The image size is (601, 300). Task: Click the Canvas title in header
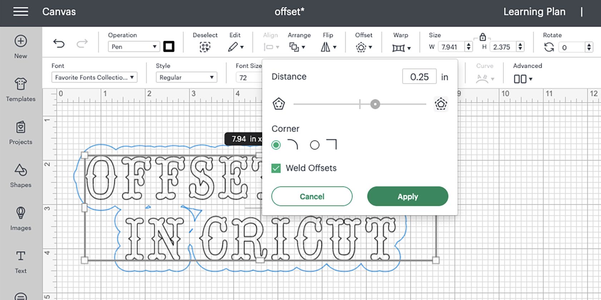coord(59,12)
